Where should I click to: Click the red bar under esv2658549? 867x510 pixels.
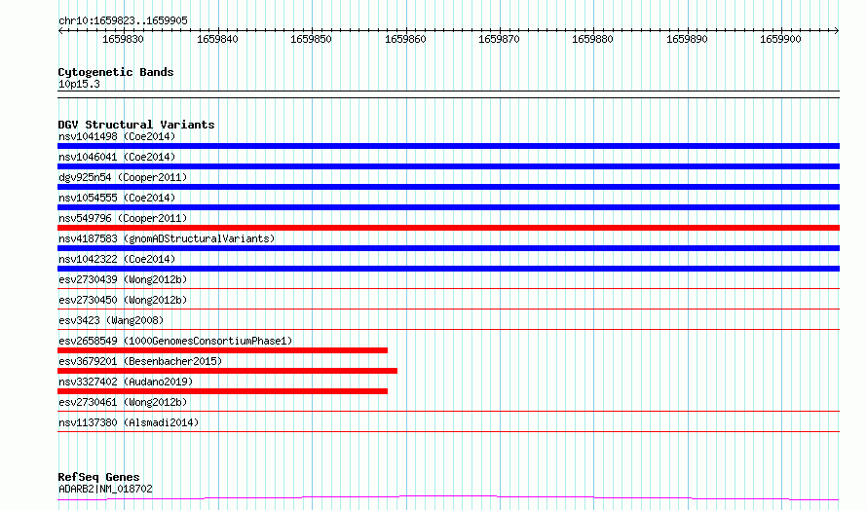pyautogui.click(x=222, y=350)
